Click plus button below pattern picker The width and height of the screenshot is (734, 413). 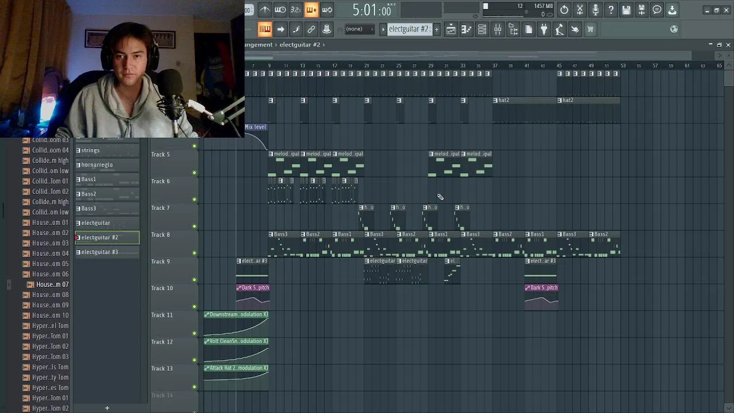click(x=107, y=408)
